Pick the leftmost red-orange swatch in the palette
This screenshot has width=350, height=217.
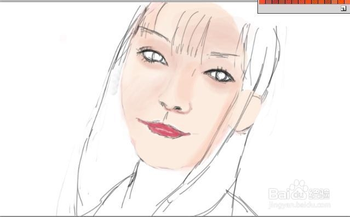(x=262, y=2)
